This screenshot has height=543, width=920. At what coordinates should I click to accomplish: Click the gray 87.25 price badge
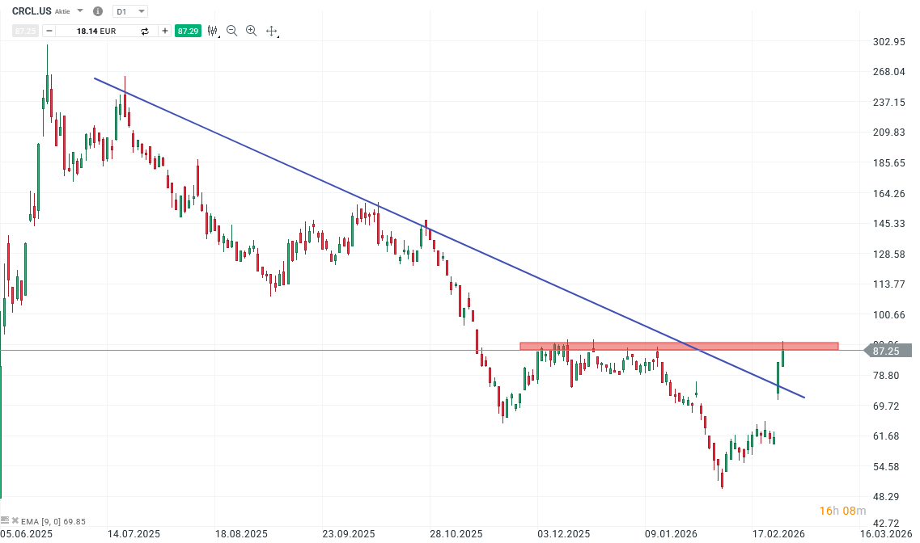pos(24,31)
